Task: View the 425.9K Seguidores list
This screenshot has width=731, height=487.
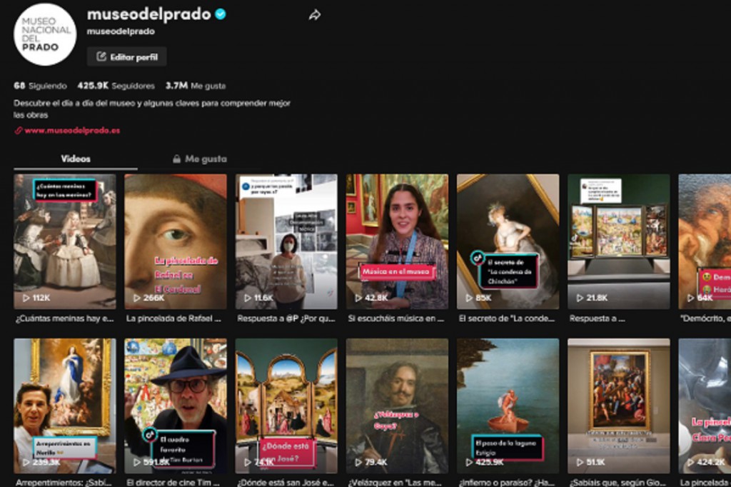Action: pos(116,86)
